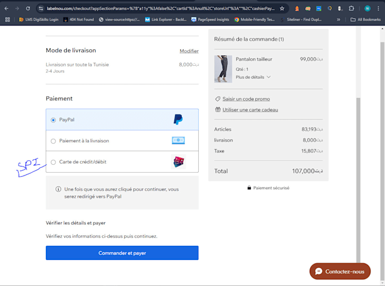The height and width of the screenshot is (286, 385).
Task: Open Link Explorer bookmark
Action: pyautogui.click(x=166, y=19)
